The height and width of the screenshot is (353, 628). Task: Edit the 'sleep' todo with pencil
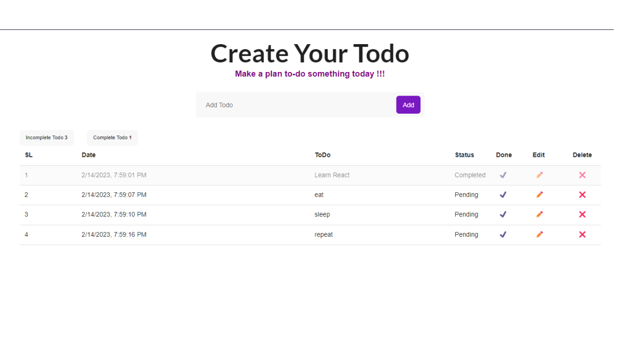(x=540, y=214)
